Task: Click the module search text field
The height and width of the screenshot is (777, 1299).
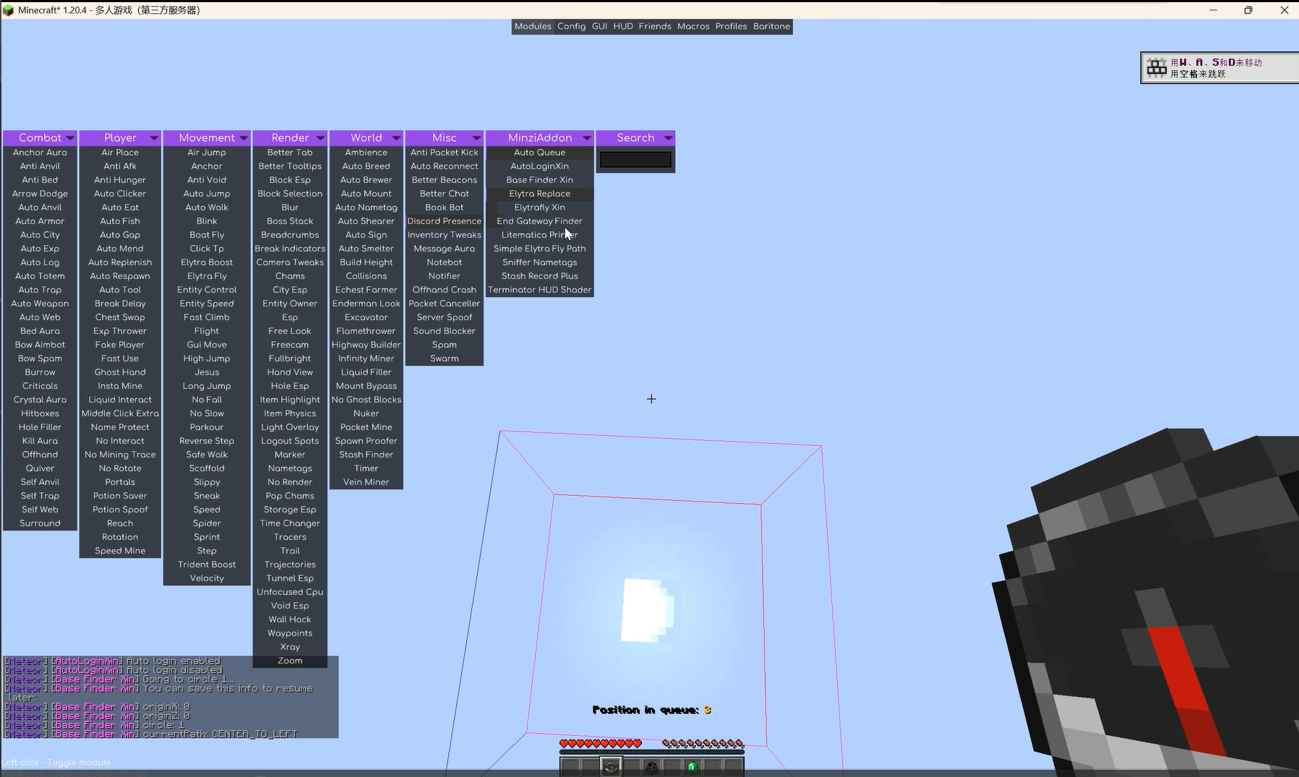Action: point(635,160)
